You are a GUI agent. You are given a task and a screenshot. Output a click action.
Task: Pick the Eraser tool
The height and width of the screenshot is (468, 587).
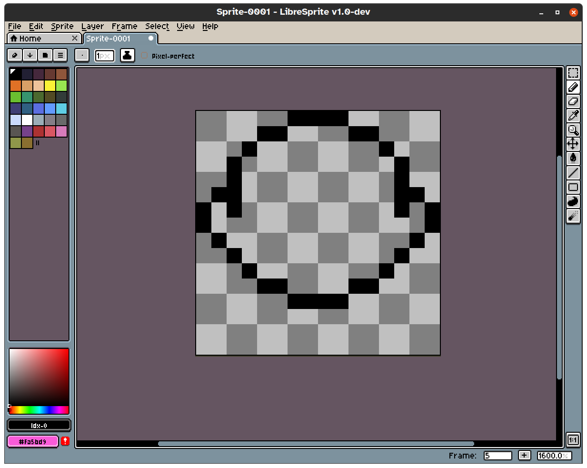pos(573,101)
